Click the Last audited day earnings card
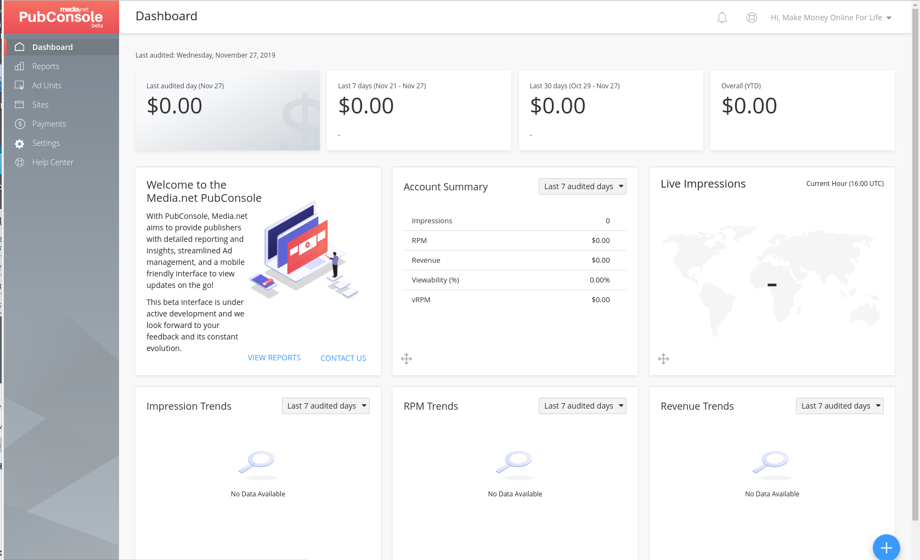Viewport: 920px width, 560px height. (228, 110)
